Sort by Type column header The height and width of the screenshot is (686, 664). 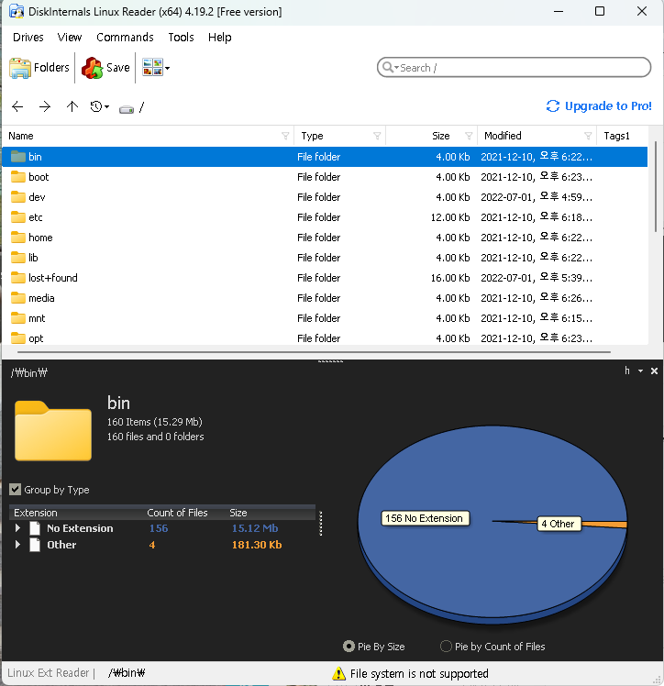coord(312,136)
